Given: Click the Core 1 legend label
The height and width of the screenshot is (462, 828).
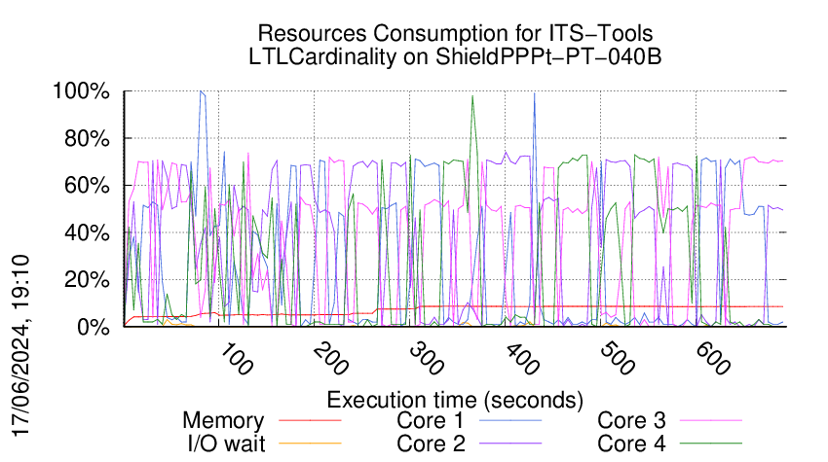Looking at the screenshot, I should pyautogui.click(x=431, y=420).
